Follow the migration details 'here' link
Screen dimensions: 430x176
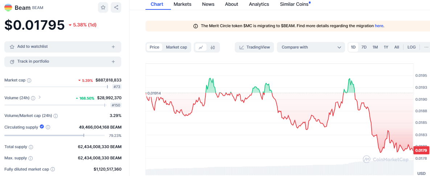379,26
